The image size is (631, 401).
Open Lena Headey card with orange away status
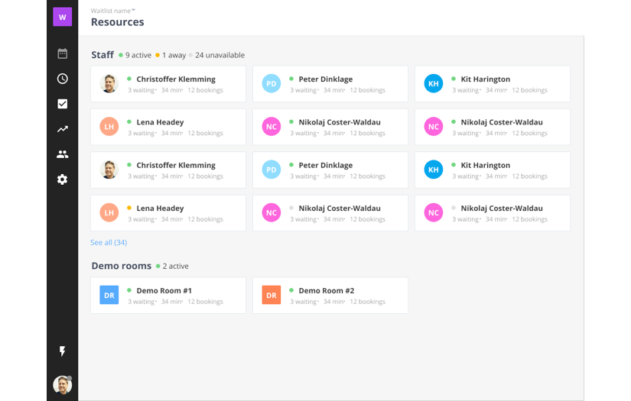[168, 213]
